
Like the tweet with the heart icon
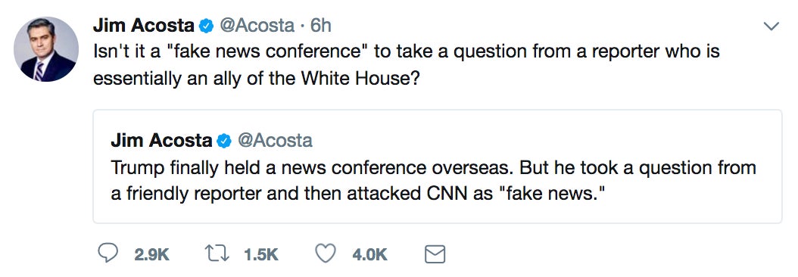[x=326, y=254]
